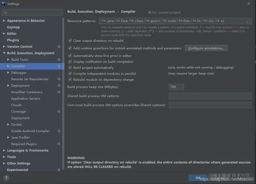Screen dimensions: 256x184
Task: Click the settings tree vertical scrollbar
Action: 63,94
